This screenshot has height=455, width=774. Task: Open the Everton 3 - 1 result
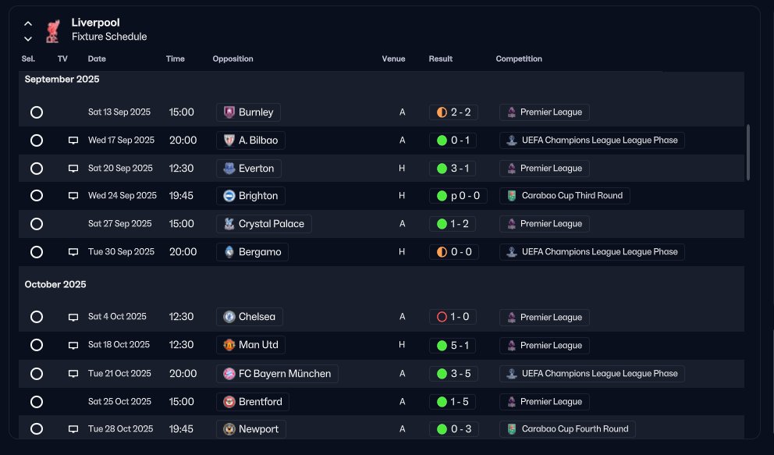(x=453, y=169)
